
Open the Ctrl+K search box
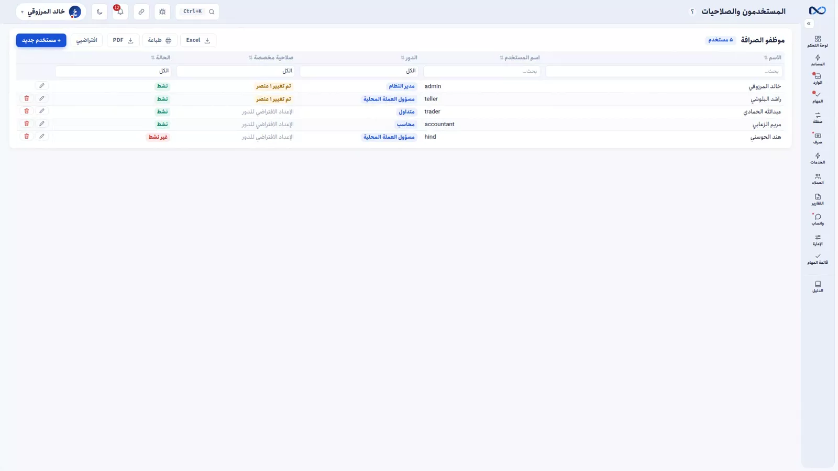pos(197,12)
